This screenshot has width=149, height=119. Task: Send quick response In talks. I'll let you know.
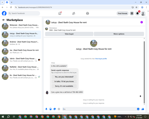pyautogui.click(x=64, y=82)
